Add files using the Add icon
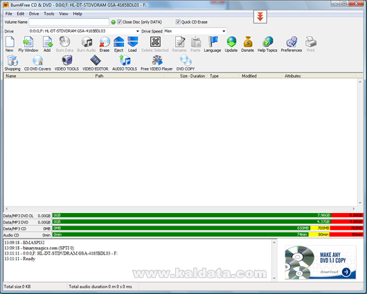 (x=47, y=44)
